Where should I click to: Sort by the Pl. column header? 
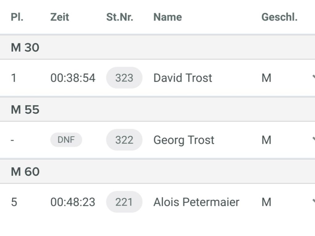pyautogui.click(x=17, y=17)
